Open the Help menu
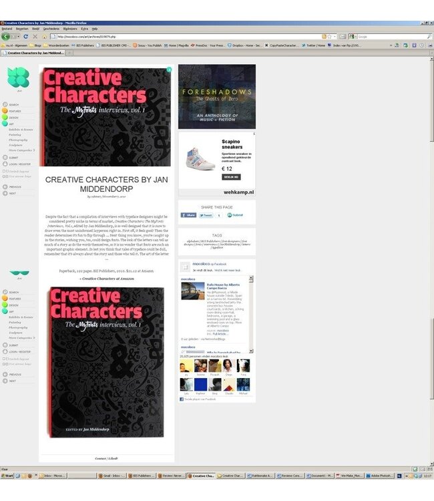Image resolution: width=434 pixels, height=501 pixels. tap(95, 29)
